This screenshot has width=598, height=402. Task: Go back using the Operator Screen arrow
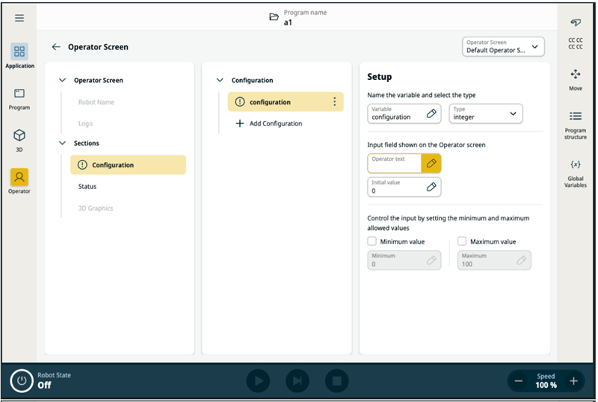(x=56, y=47)
